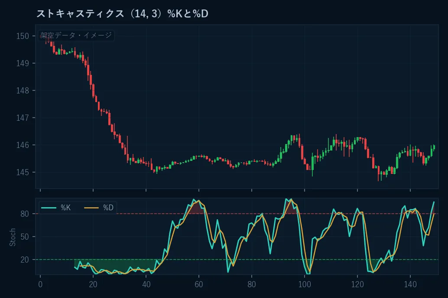This screenshot has width=448, height=298.
Task: Click the stochastic axis label 50
Action: tap(25, 237)
